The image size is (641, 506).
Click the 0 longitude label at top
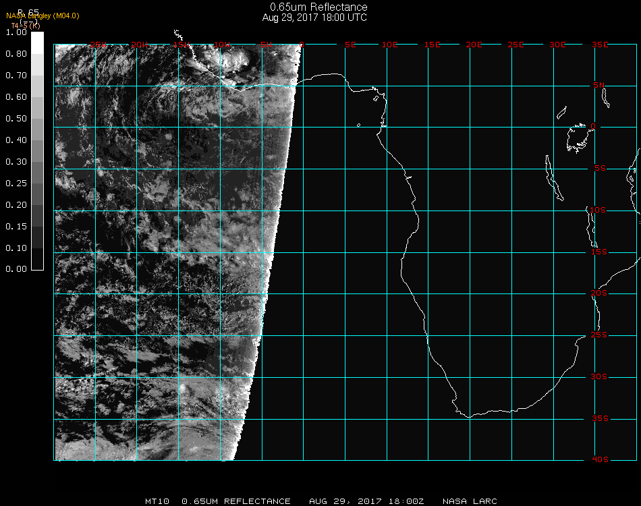pyautogui.click(x=302, y=45)
